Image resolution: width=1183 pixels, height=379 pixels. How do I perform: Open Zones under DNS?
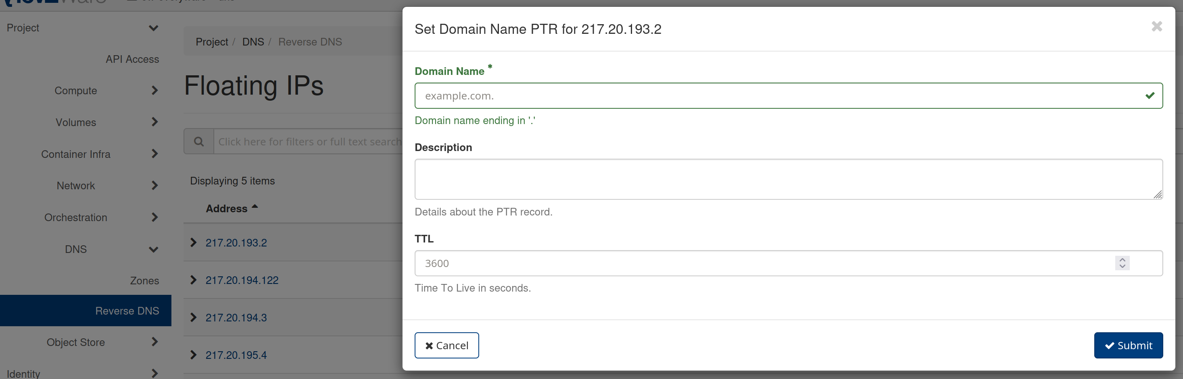(x=144, y=280)
